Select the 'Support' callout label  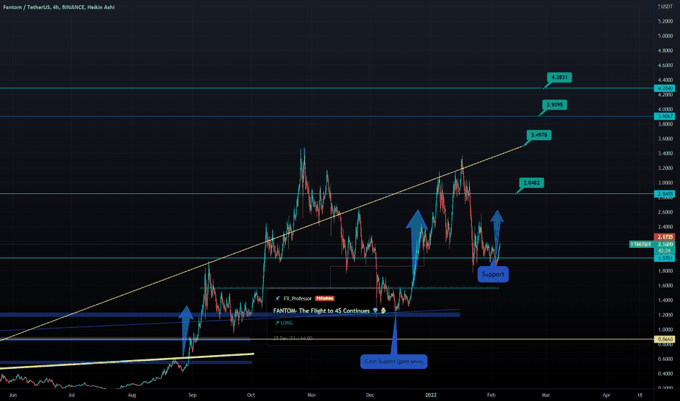tap(493, 274)
